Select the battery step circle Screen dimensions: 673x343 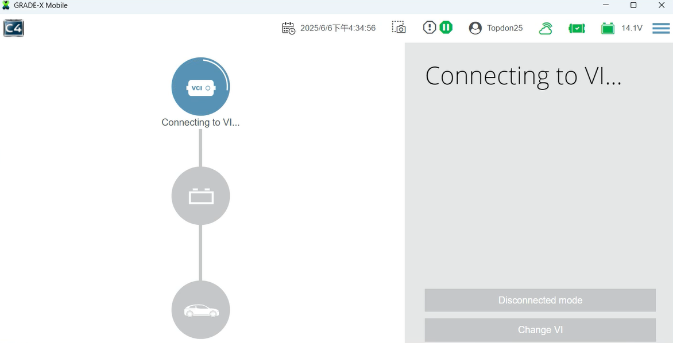pos(200,196)
